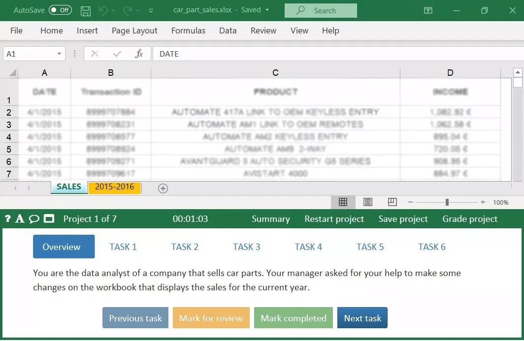524x341 pixels.
Task: Select column C header
Action: point(275,72)
